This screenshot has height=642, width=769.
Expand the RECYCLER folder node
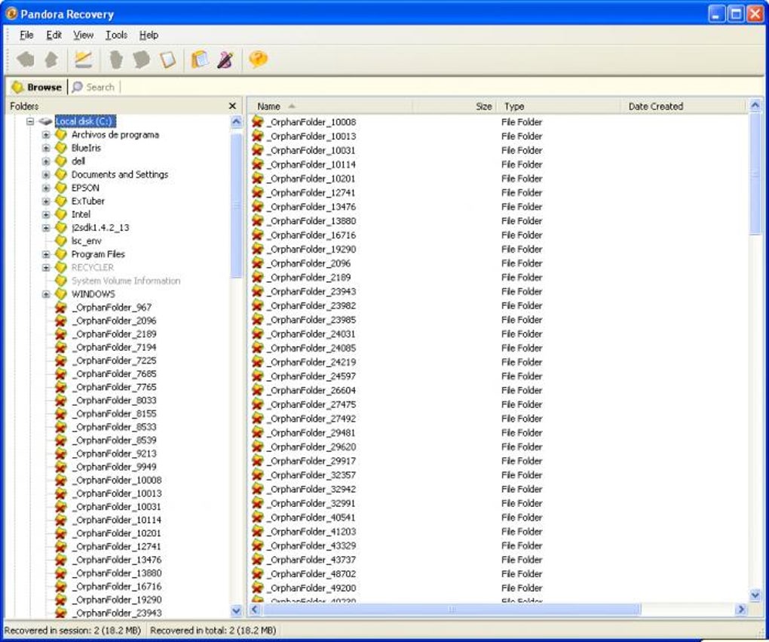(45, 268)
